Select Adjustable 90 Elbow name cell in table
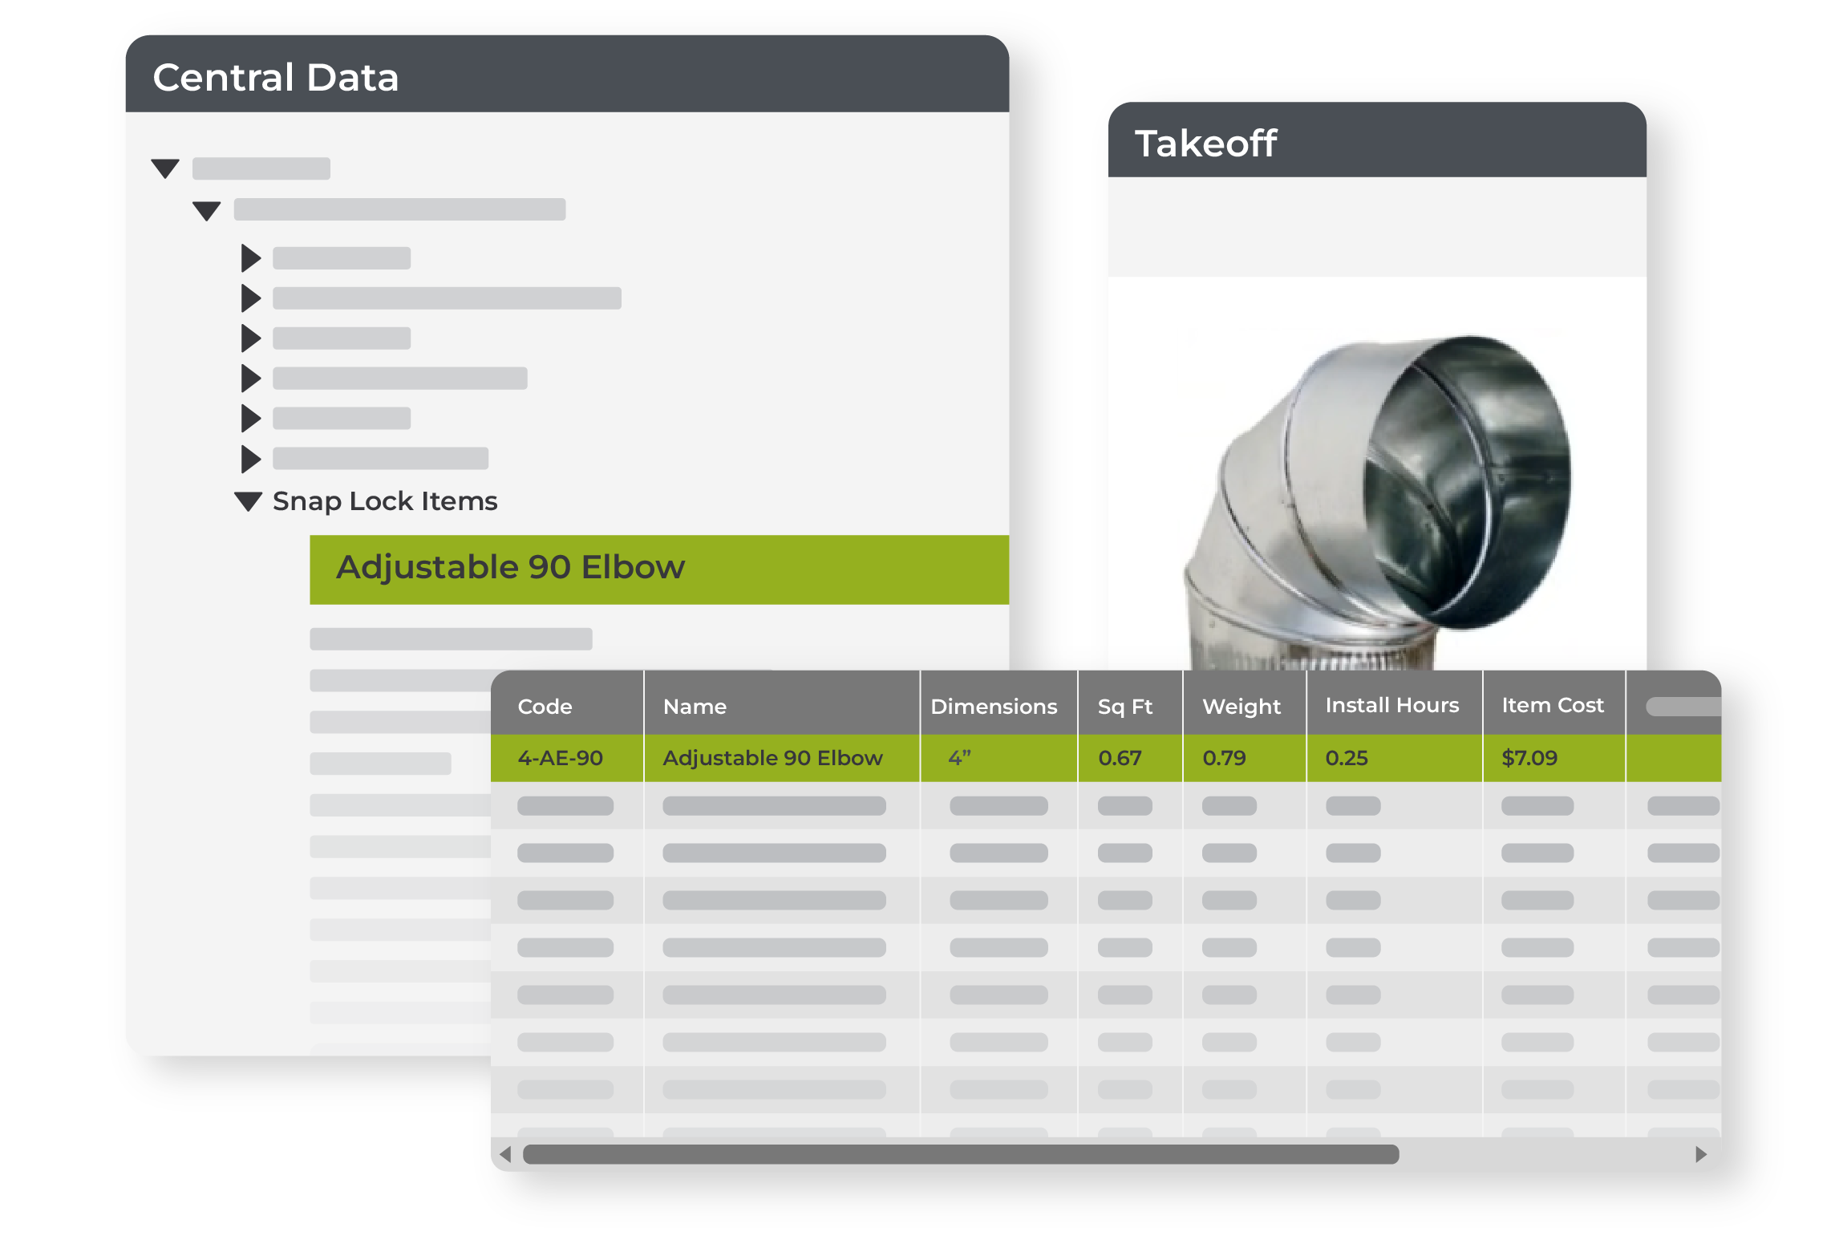 tap(781, 758)
